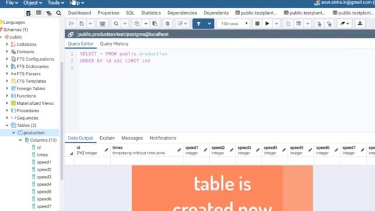
Task: Open the Explain options dropdown arrow
Action: (308, 23)
